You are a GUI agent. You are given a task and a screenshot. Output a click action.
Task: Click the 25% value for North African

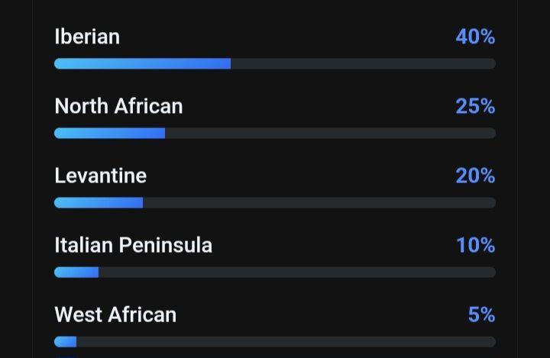tap(475, 106)
